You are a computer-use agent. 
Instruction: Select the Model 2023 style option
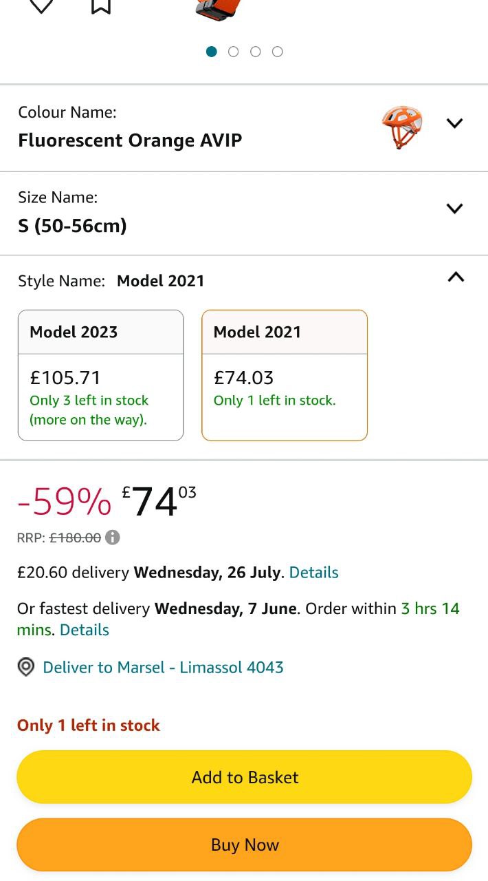(101, 375)
